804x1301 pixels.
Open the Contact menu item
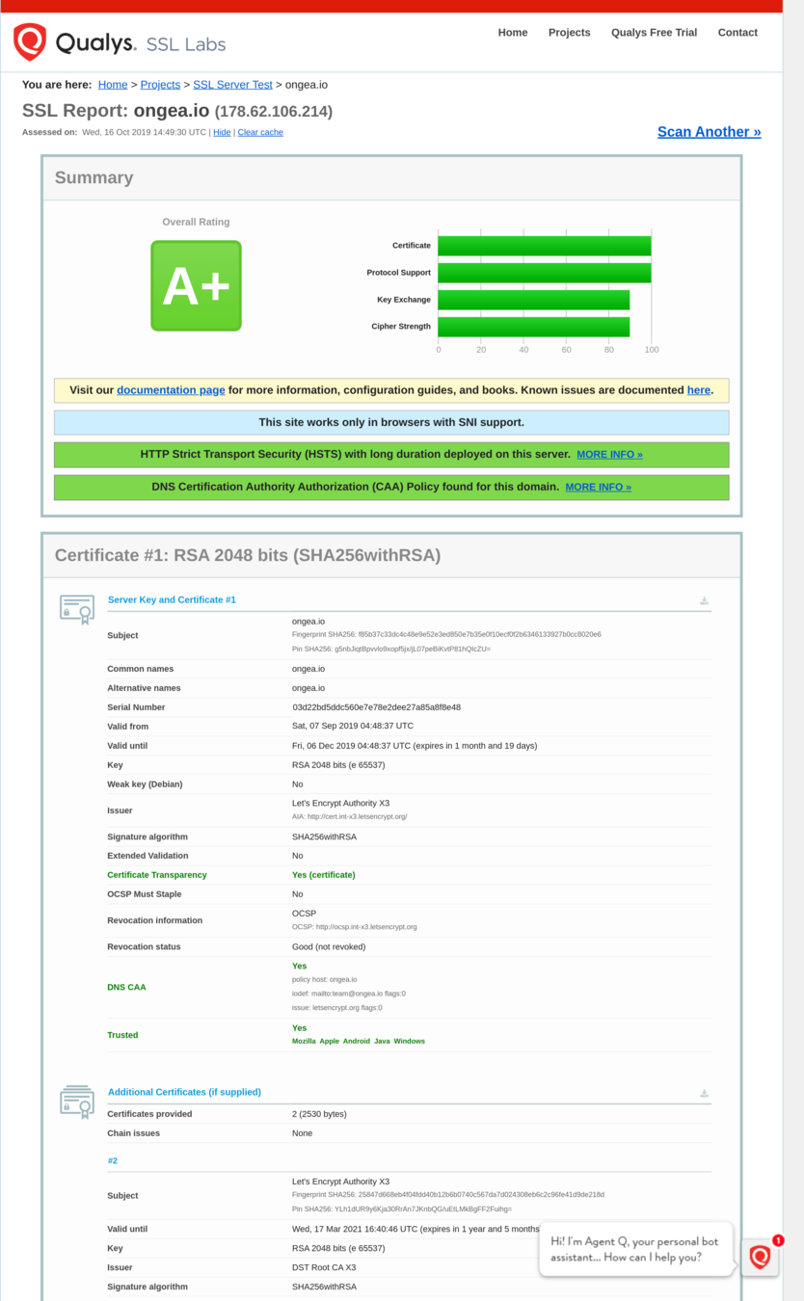point(737,33)
